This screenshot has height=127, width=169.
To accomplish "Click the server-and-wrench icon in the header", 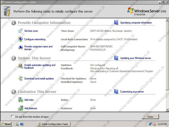I will point(7,11).
